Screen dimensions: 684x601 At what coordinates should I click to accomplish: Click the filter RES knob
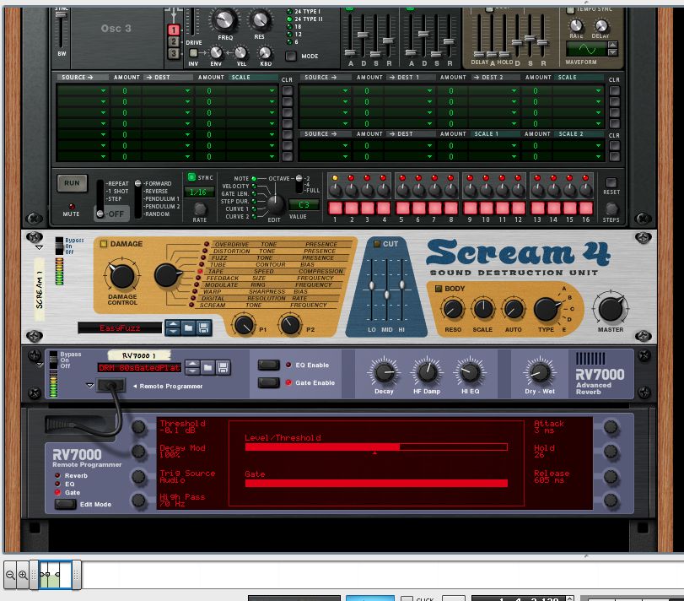pos(260,20)
